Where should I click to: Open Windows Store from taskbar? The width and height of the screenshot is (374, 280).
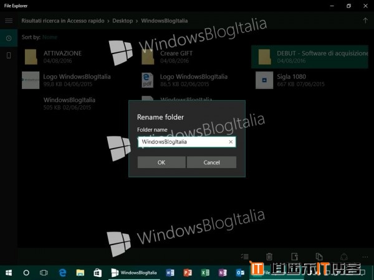(98, 273)
